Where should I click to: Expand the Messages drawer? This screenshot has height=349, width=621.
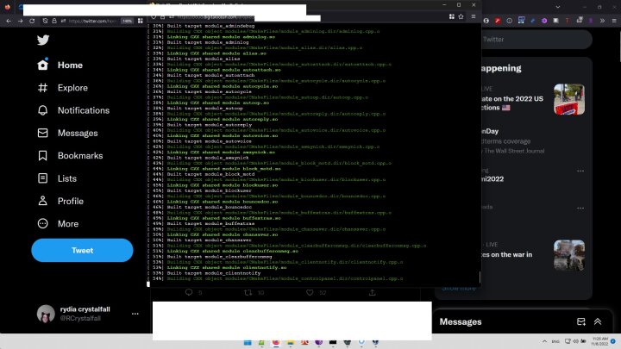coord(598,321)
